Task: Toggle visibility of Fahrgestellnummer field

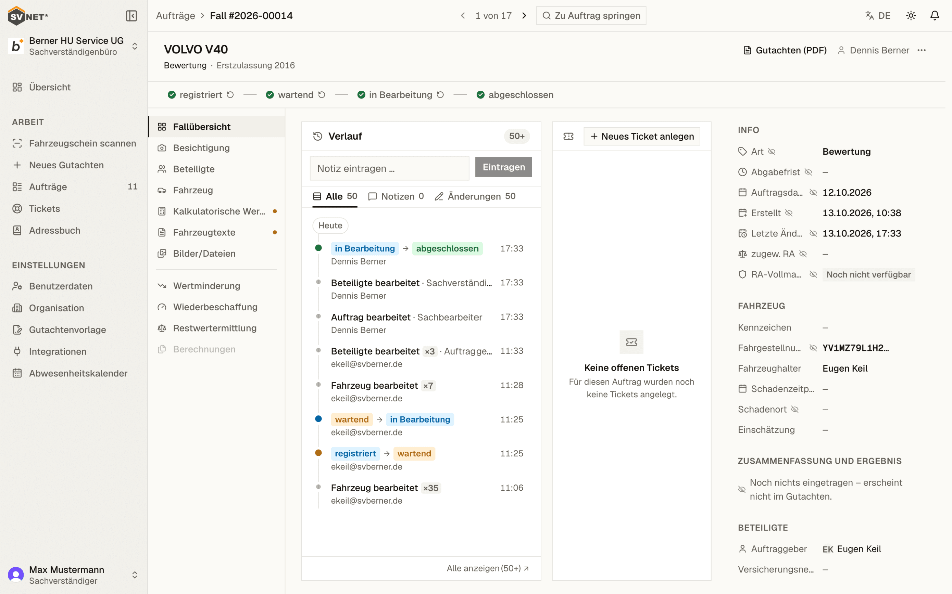Action: click(813, 348)
